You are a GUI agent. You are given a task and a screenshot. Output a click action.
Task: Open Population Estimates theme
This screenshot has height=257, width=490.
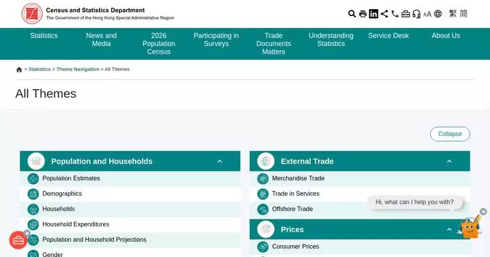(x=71, y=178)
